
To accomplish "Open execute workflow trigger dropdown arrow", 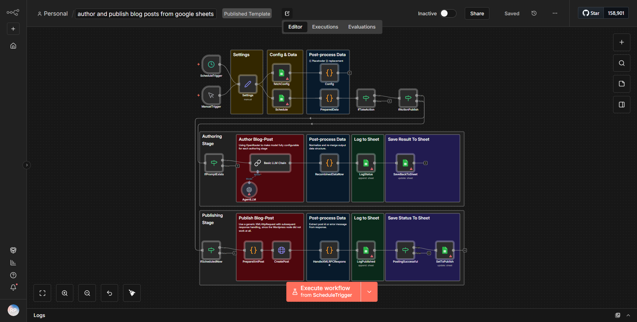I will 369,292.
